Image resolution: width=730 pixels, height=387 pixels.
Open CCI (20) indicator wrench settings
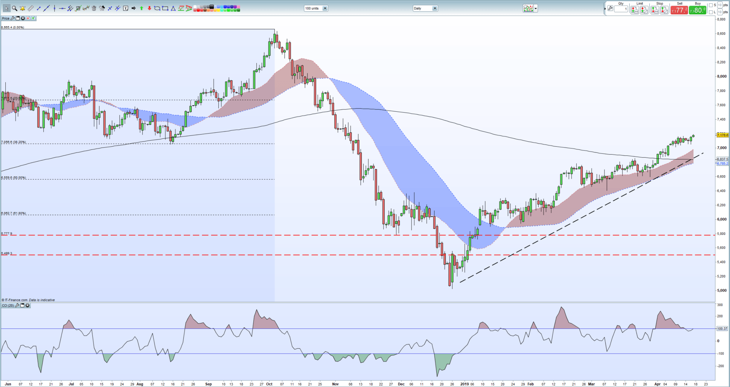(17, 306)
